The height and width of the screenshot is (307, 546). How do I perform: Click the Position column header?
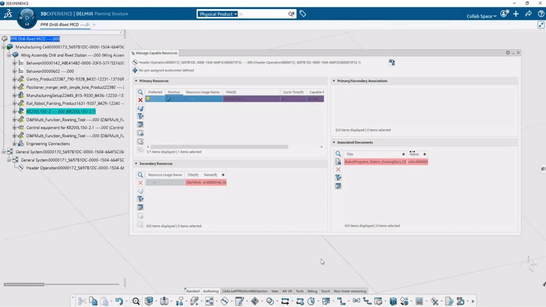[x=174, y=92]
